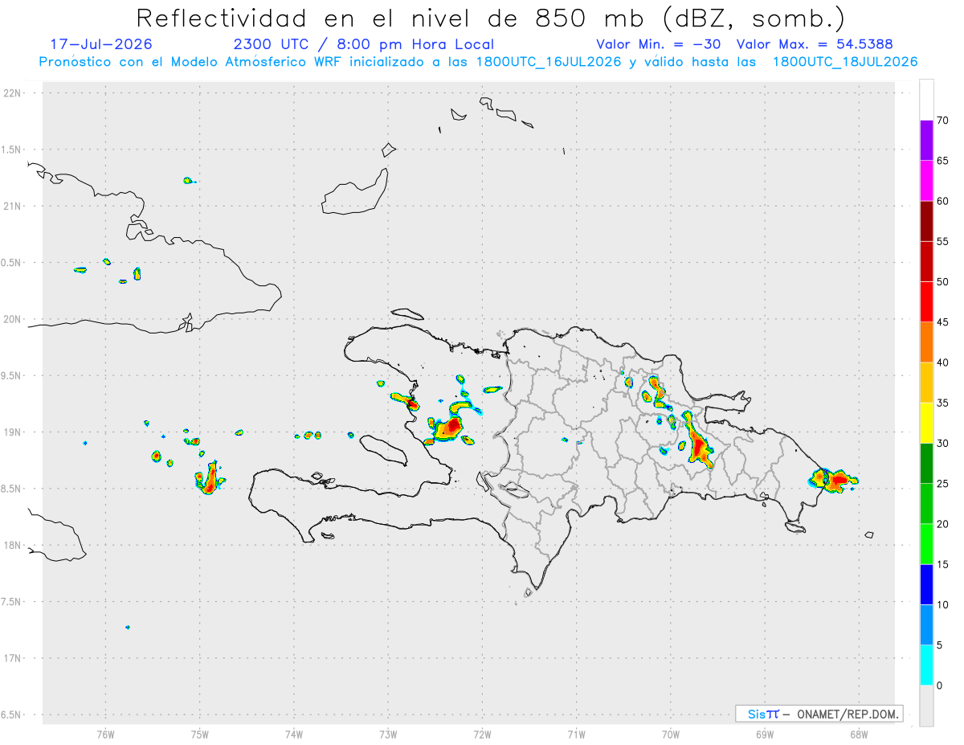Viewport: 964px width, 745px height.
Task: Click the '70W' longitude label
Action: click(x=671, y=734)
